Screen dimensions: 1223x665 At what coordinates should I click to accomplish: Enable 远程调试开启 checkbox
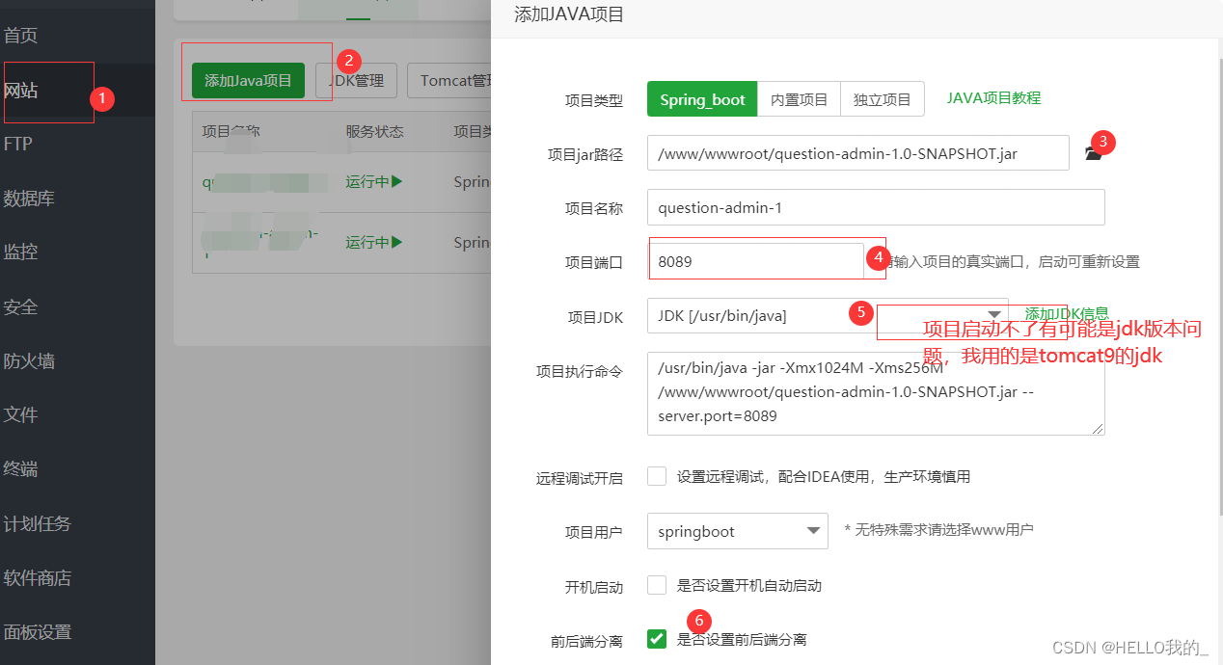coord(657,475)
